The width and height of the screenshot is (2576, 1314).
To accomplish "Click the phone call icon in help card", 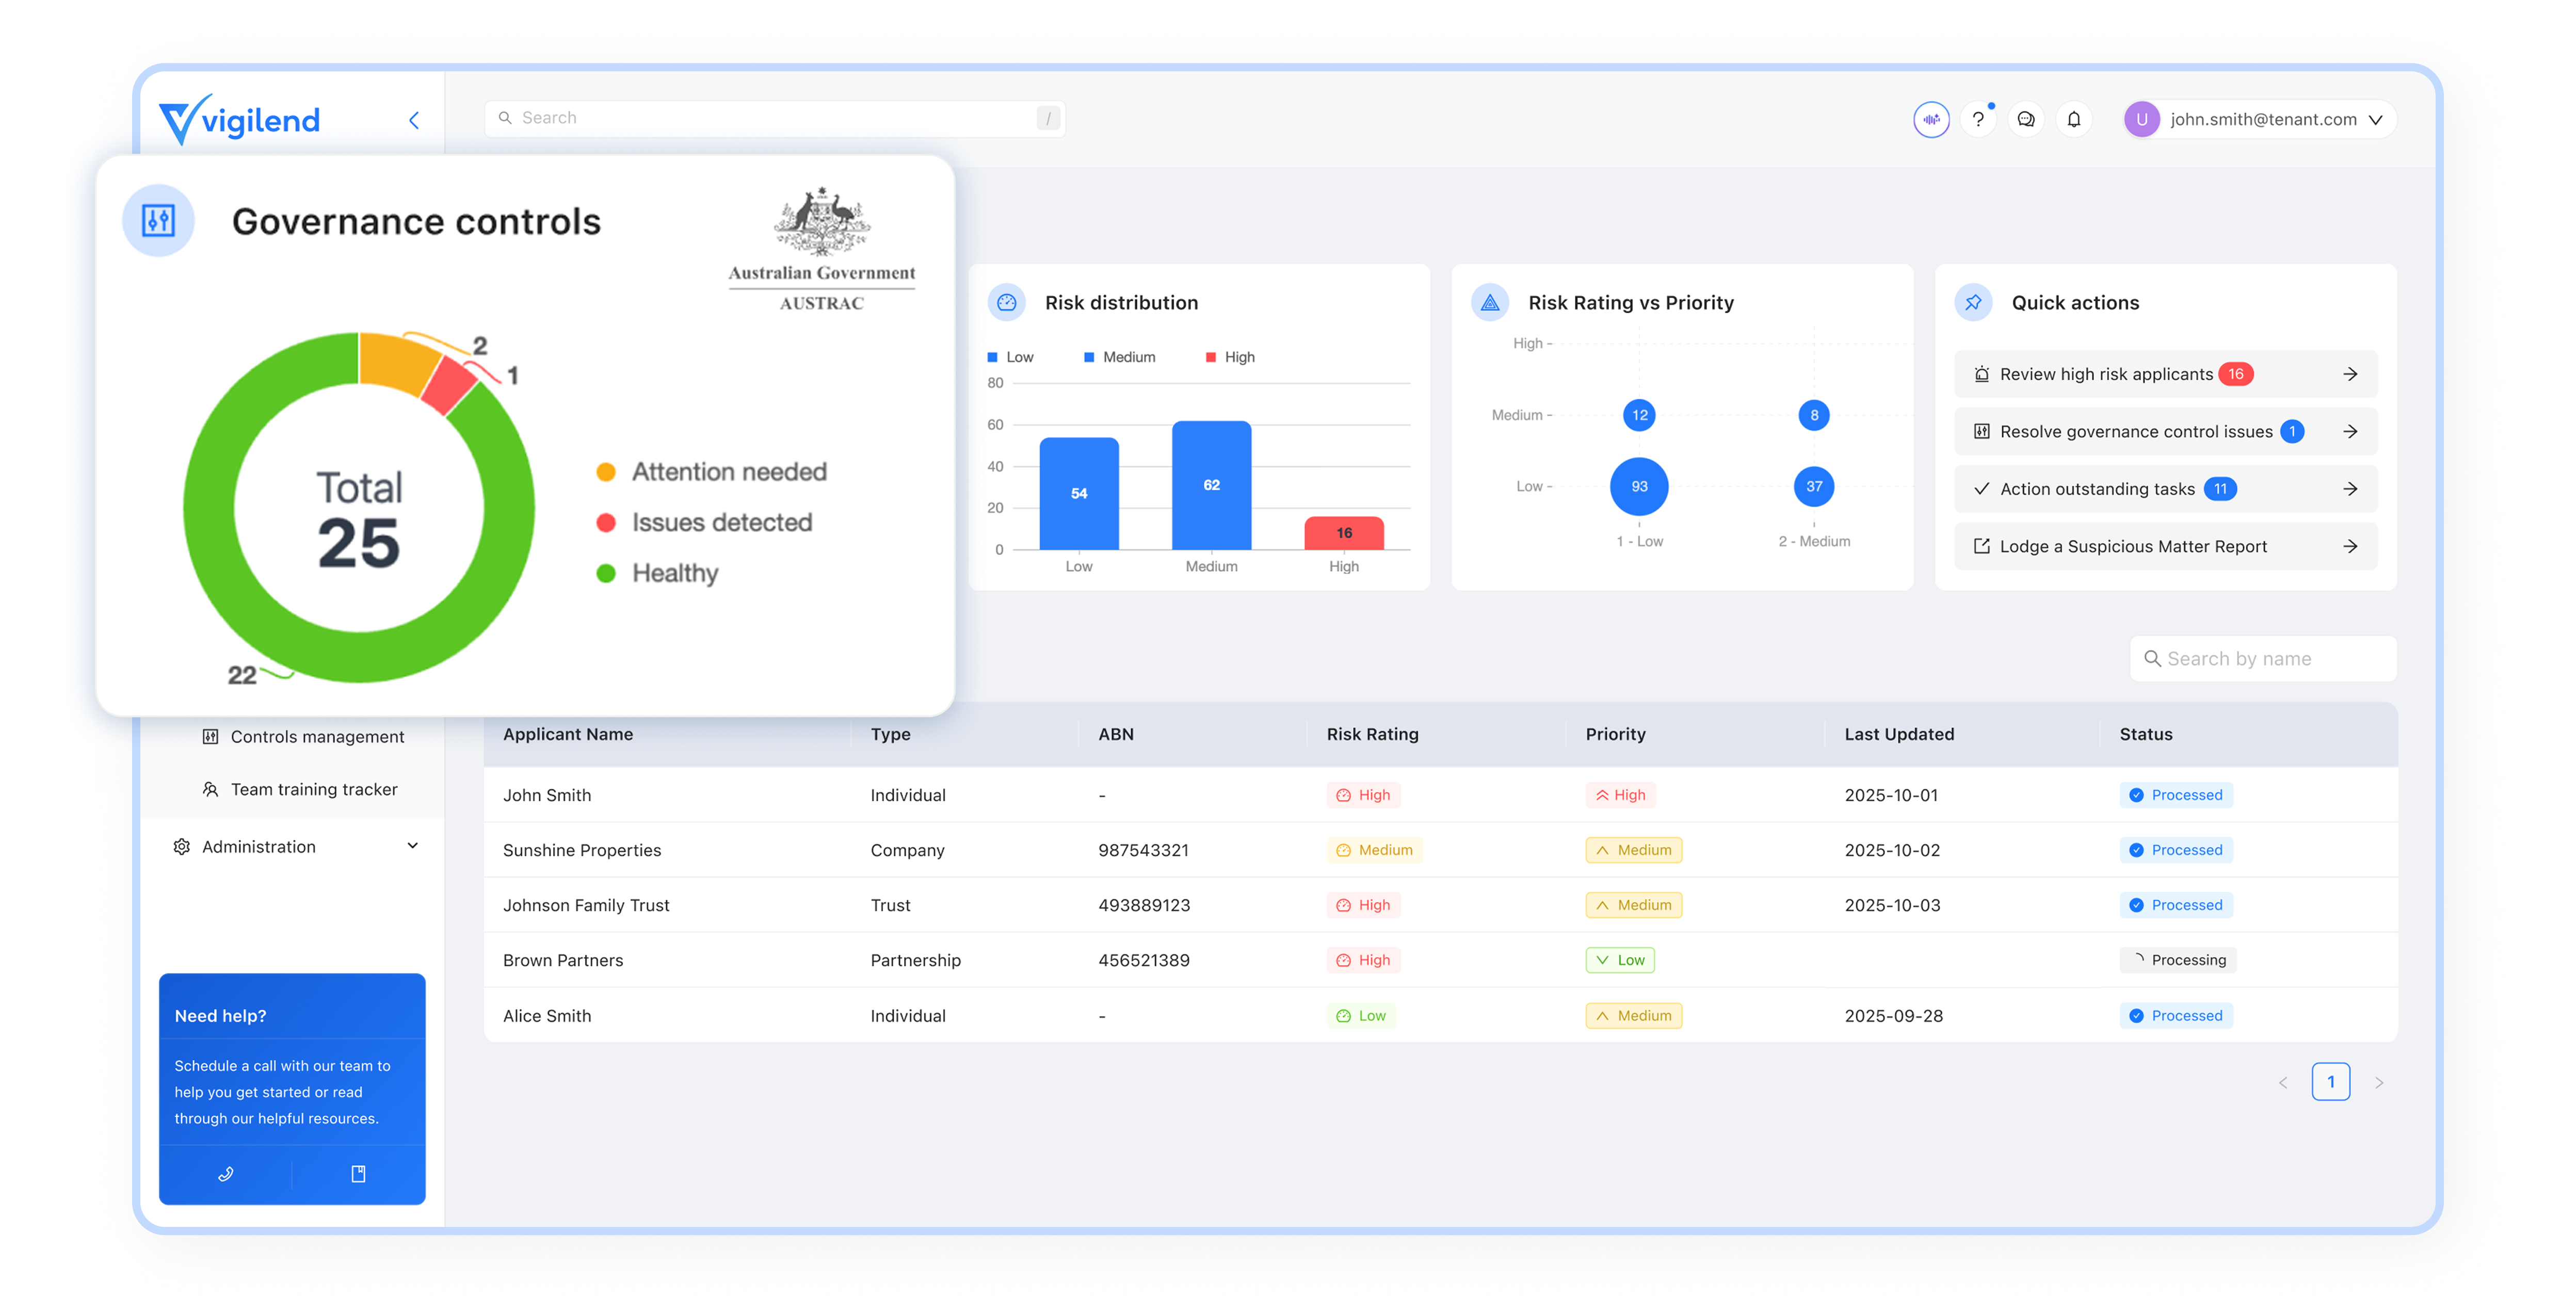I will (x=226, y=1173).
